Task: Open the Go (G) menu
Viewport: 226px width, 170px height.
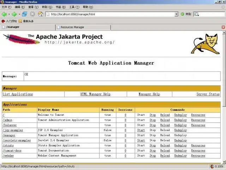Action: [x=47, y=7]
